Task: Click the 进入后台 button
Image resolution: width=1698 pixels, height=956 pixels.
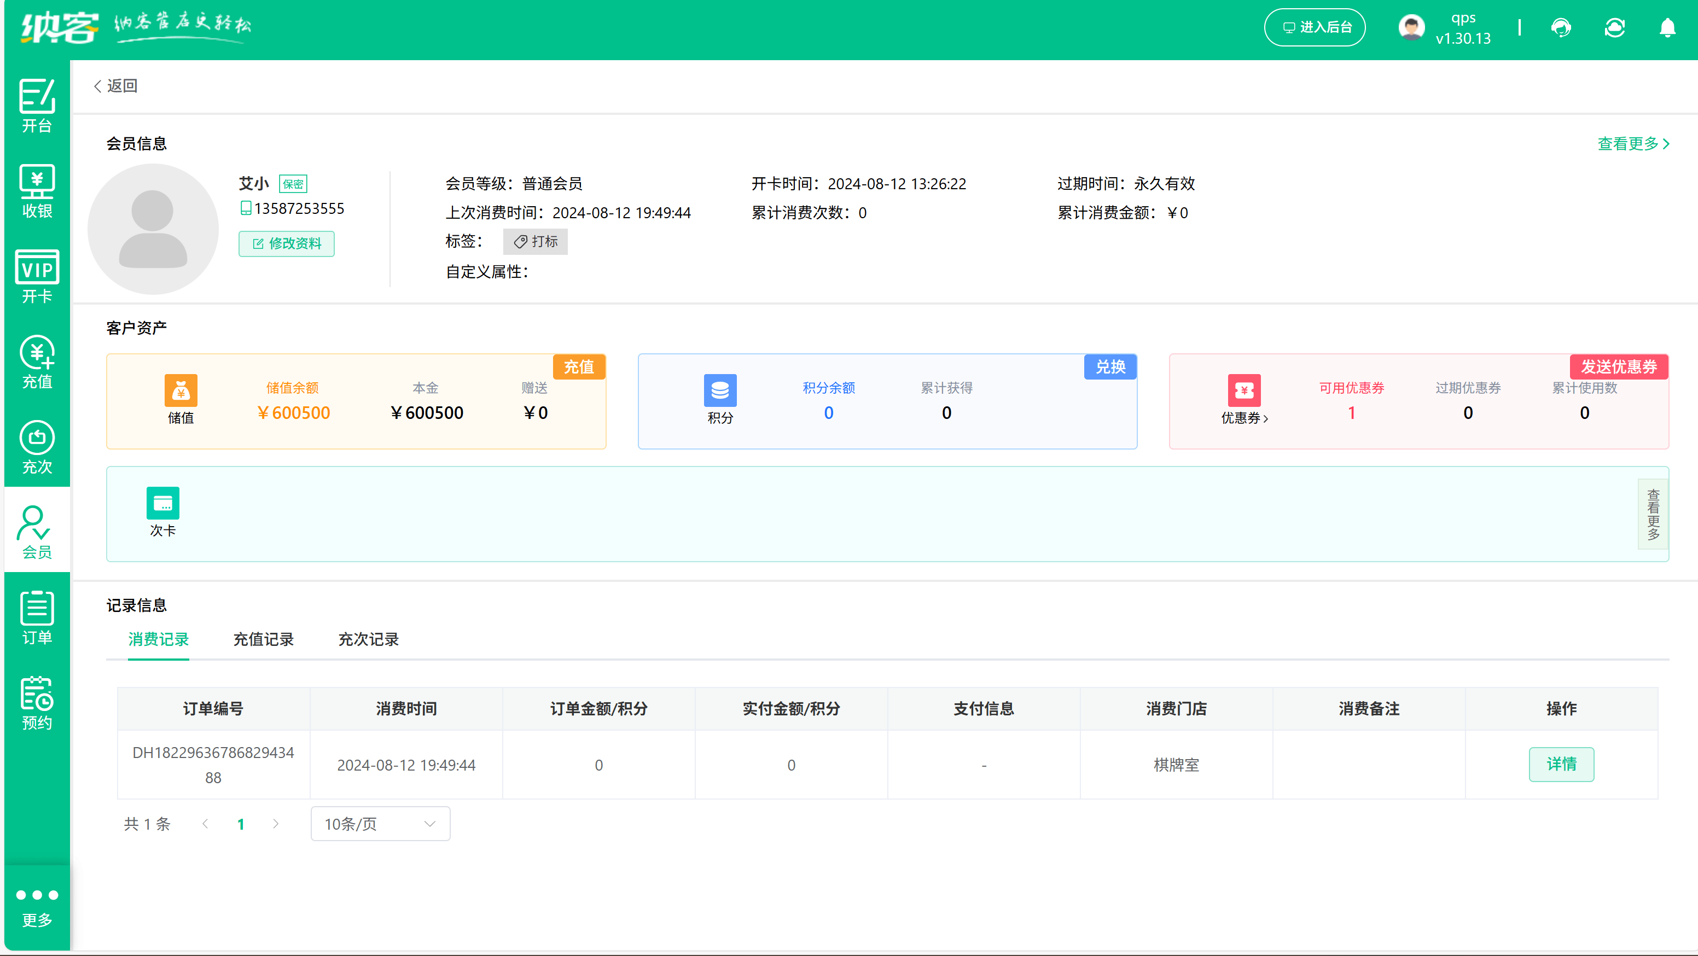Action: (1315, 27)
